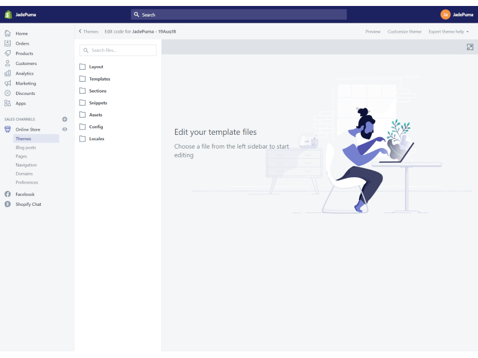Click the Analytics bar chart icon

tap(8, 73)
